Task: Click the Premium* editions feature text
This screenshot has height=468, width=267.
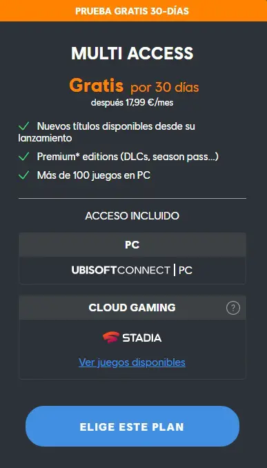Action: pos(128,157)
